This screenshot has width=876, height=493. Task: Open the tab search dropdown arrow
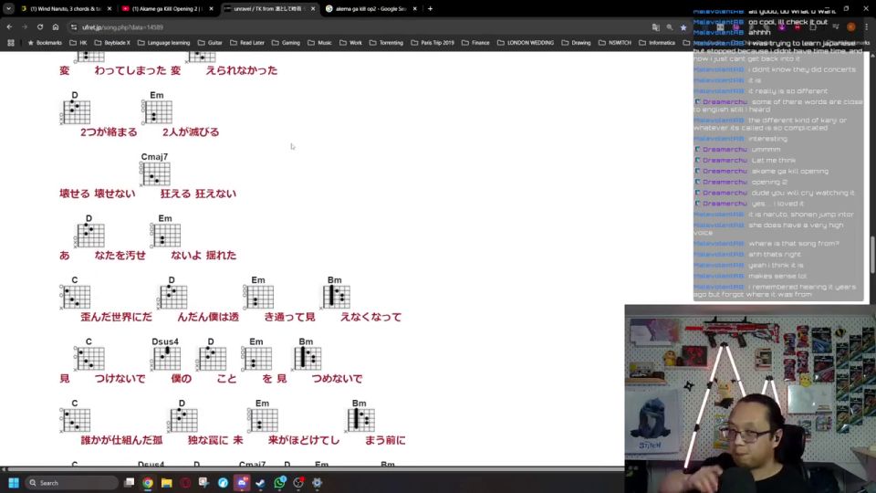coord(8,8)
